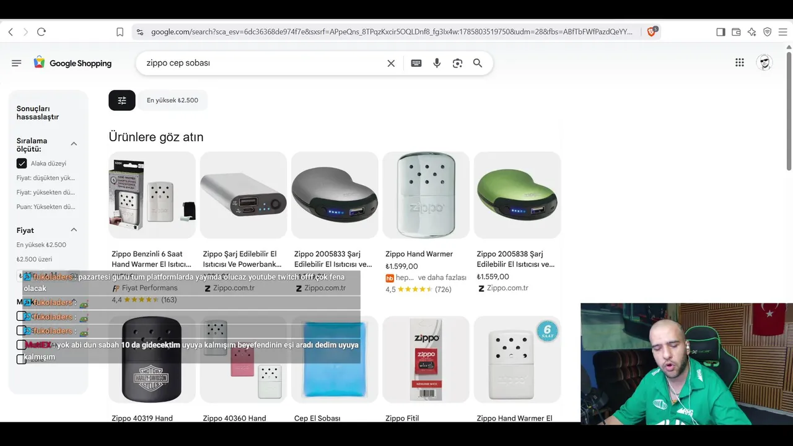
Task: Select the 'En yüksek ₺2.500' price filter
Action: [x=42, y=245]
